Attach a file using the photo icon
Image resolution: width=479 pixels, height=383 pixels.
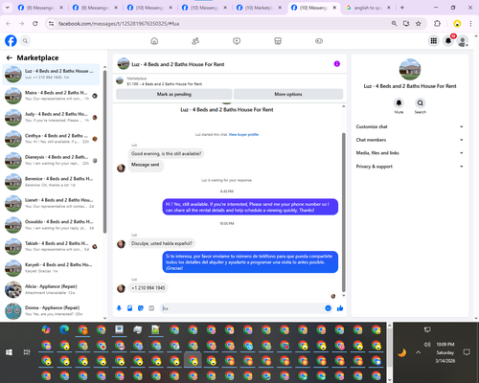129,308
